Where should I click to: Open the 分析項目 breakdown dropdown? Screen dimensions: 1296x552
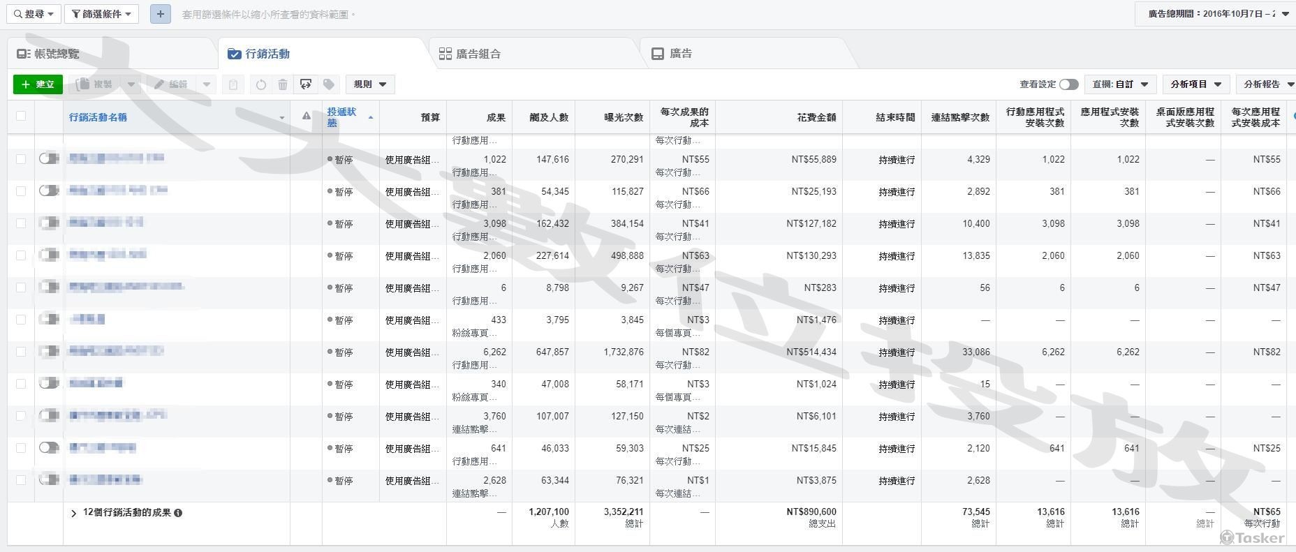(1195, 84)
